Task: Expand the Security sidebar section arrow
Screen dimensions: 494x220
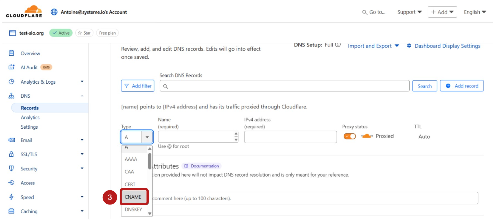Action: pyautogui.click(x=82, y=168)
